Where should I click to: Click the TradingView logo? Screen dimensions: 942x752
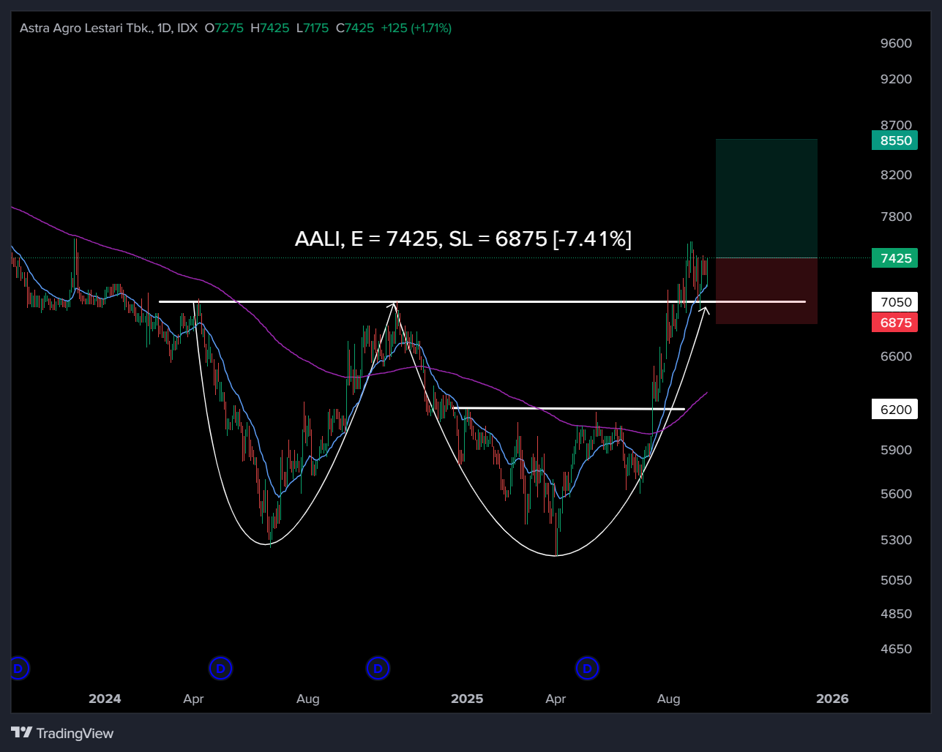tap(62, 733)
